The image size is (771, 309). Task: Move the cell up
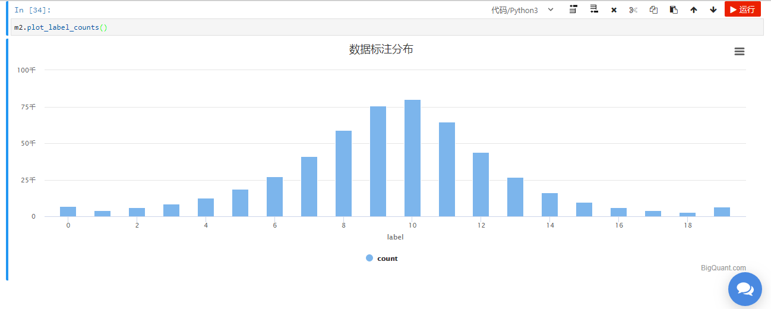coord(693,10)
